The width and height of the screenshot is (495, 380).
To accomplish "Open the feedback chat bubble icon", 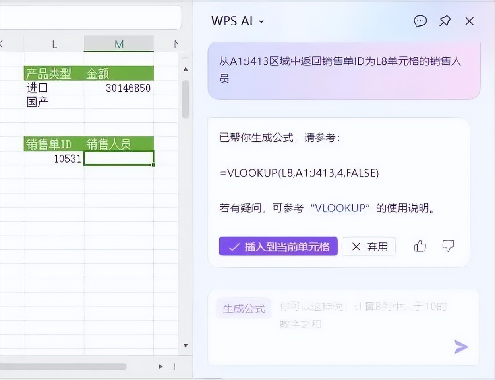I will [x=420, y=21].
